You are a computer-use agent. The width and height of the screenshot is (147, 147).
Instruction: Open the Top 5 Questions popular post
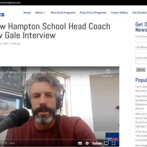141,89
